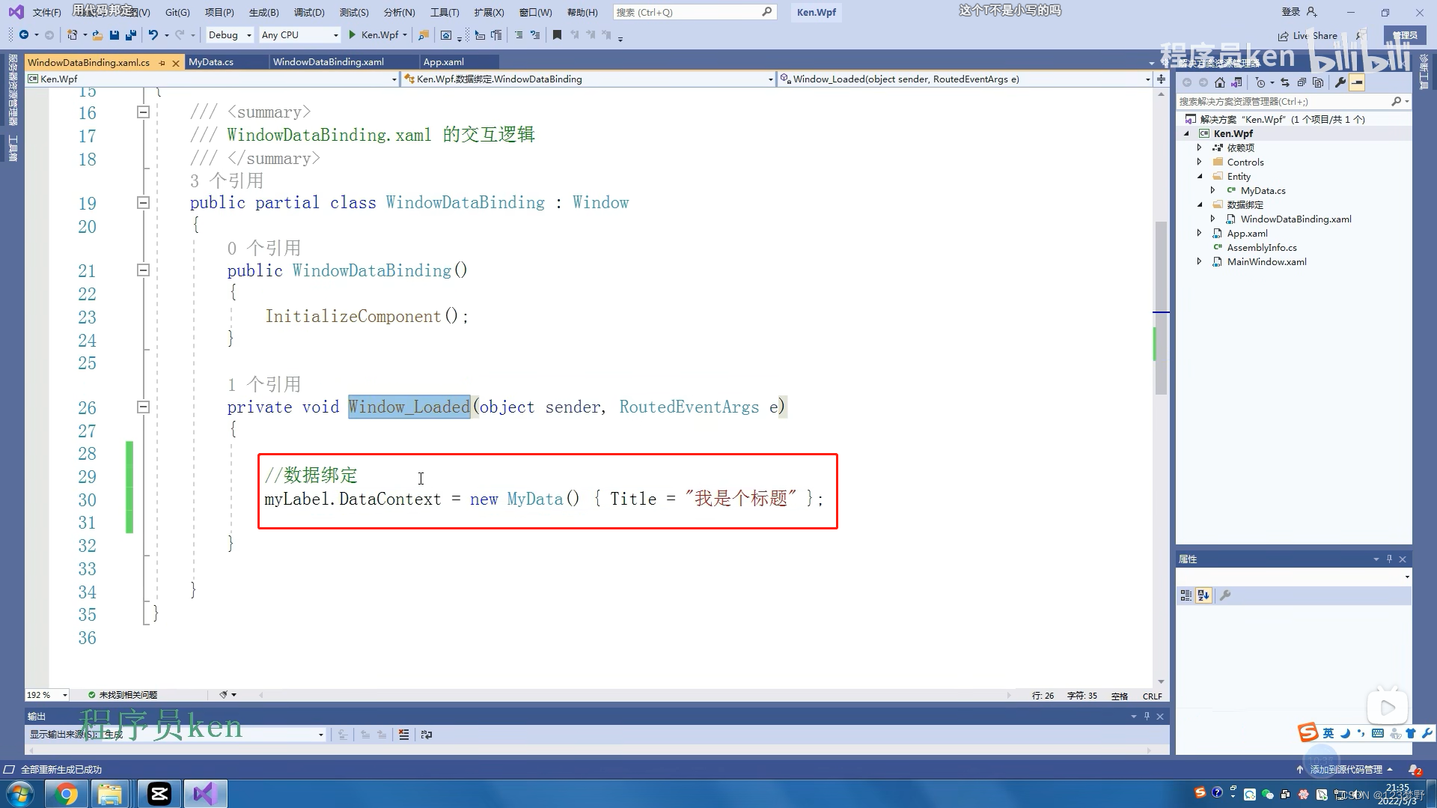The image size is (1437, 808).
Task: Select the home icon in Solution Explorer
Action: 1220,82
